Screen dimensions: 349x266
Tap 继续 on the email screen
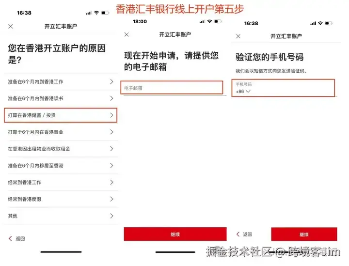click(175, 234)
